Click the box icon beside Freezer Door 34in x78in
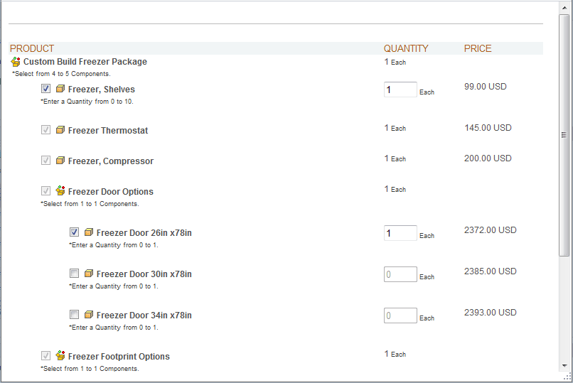573x383 pixels. coord(89,315)
